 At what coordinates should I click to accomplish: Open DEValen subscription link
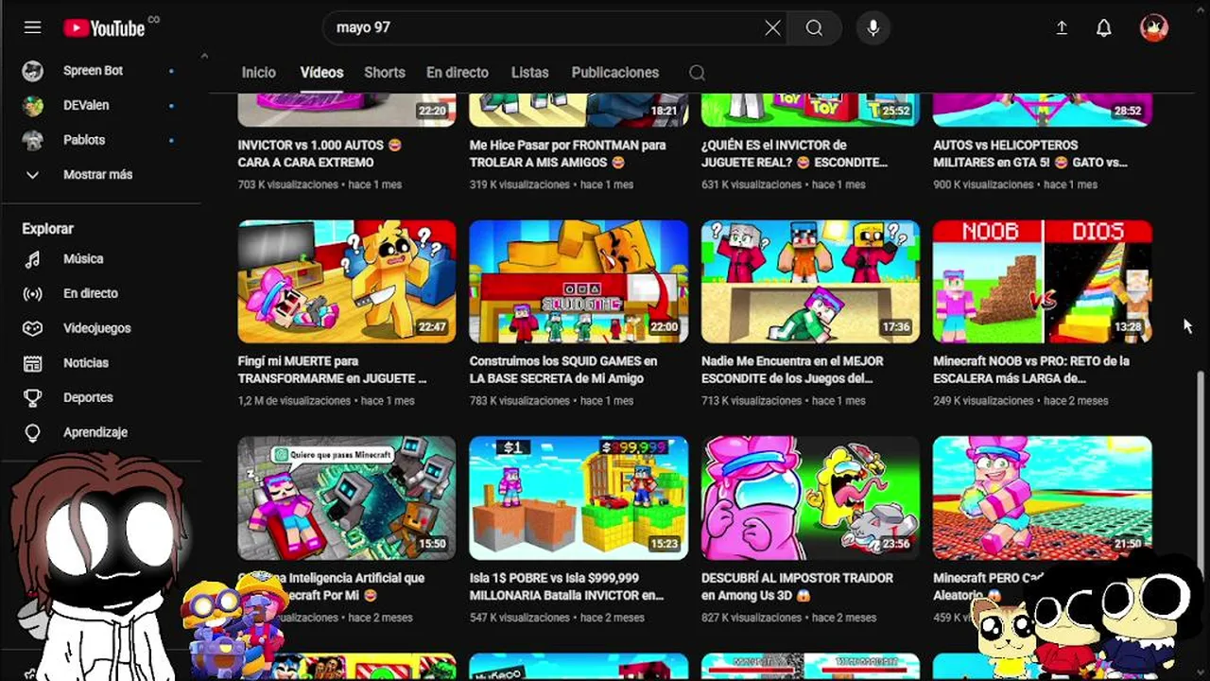pyautogui.click(x=86, y=106)
